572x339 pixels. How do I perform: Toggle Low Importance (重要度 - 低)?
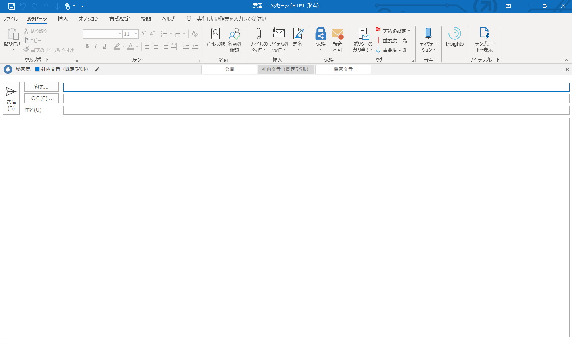point(391,50)
